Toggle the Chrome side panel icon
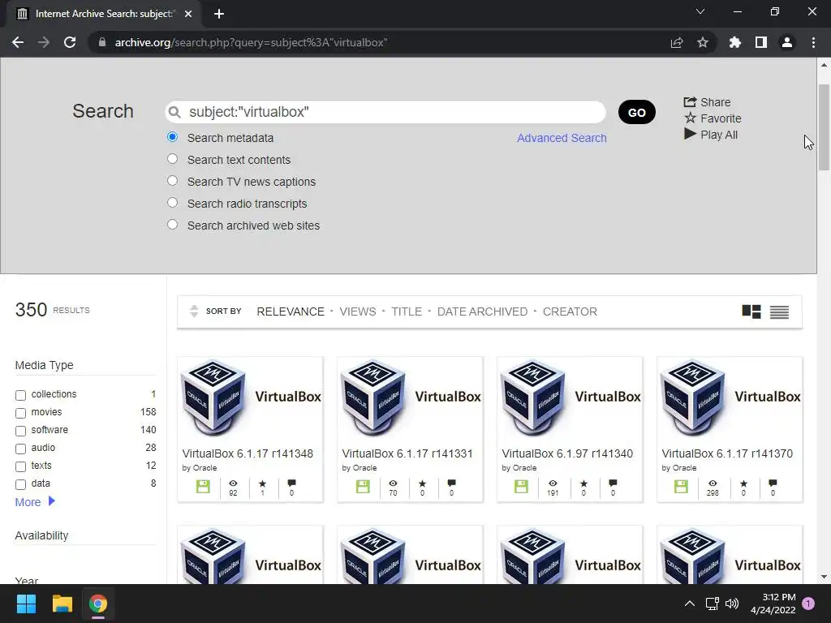 pos(761,42)
